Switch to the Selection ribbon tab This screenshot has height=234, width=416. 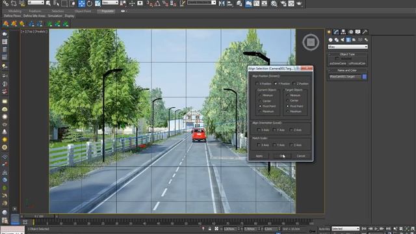[x=58, y=11]
